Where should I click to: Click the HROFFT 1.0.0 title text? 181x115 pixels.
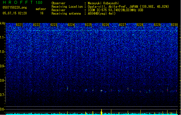click(22, 2)
